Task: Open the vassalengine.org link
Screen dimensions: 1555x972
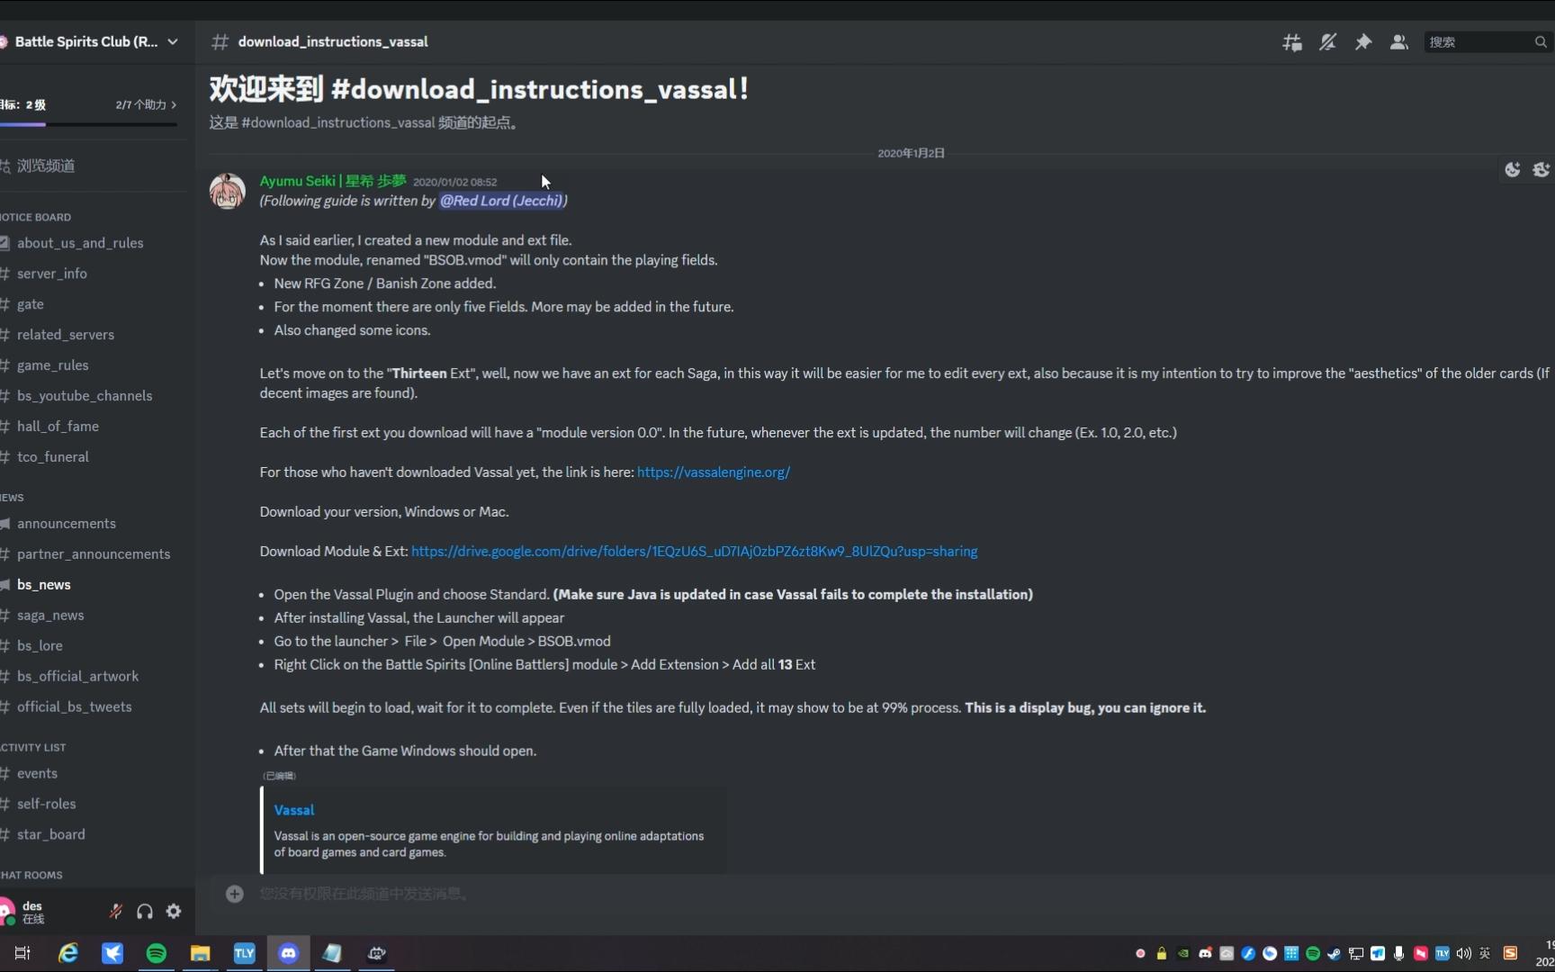Action: tap(714, 472)
